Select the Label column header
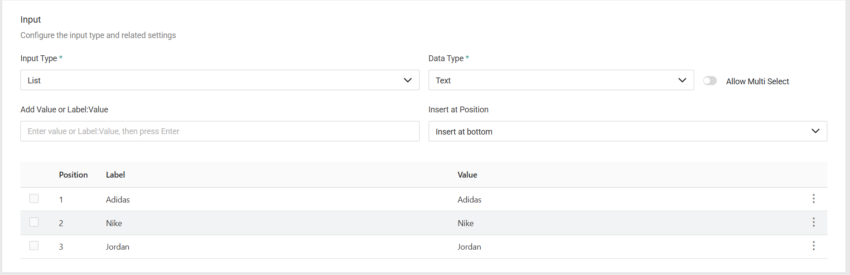 pyautogui.click(x=115, y=174)
